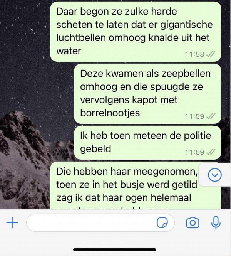Screen dimensions: 231x256
Task: Select the message starting 'Daar begon ze zulke'
Action: coord(136,32)
